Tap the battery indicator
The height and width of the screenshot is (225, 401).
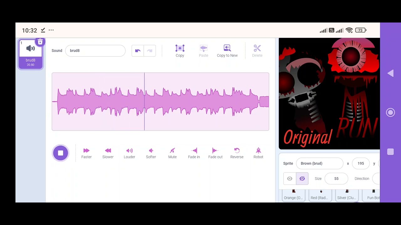[361, 30]
